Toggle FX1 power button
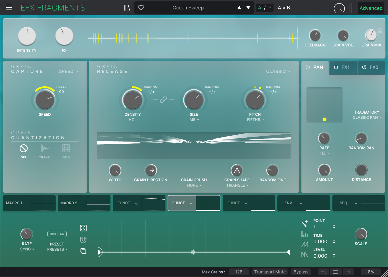The height and width of the screenshot is (277, 388). coord(336,67)
